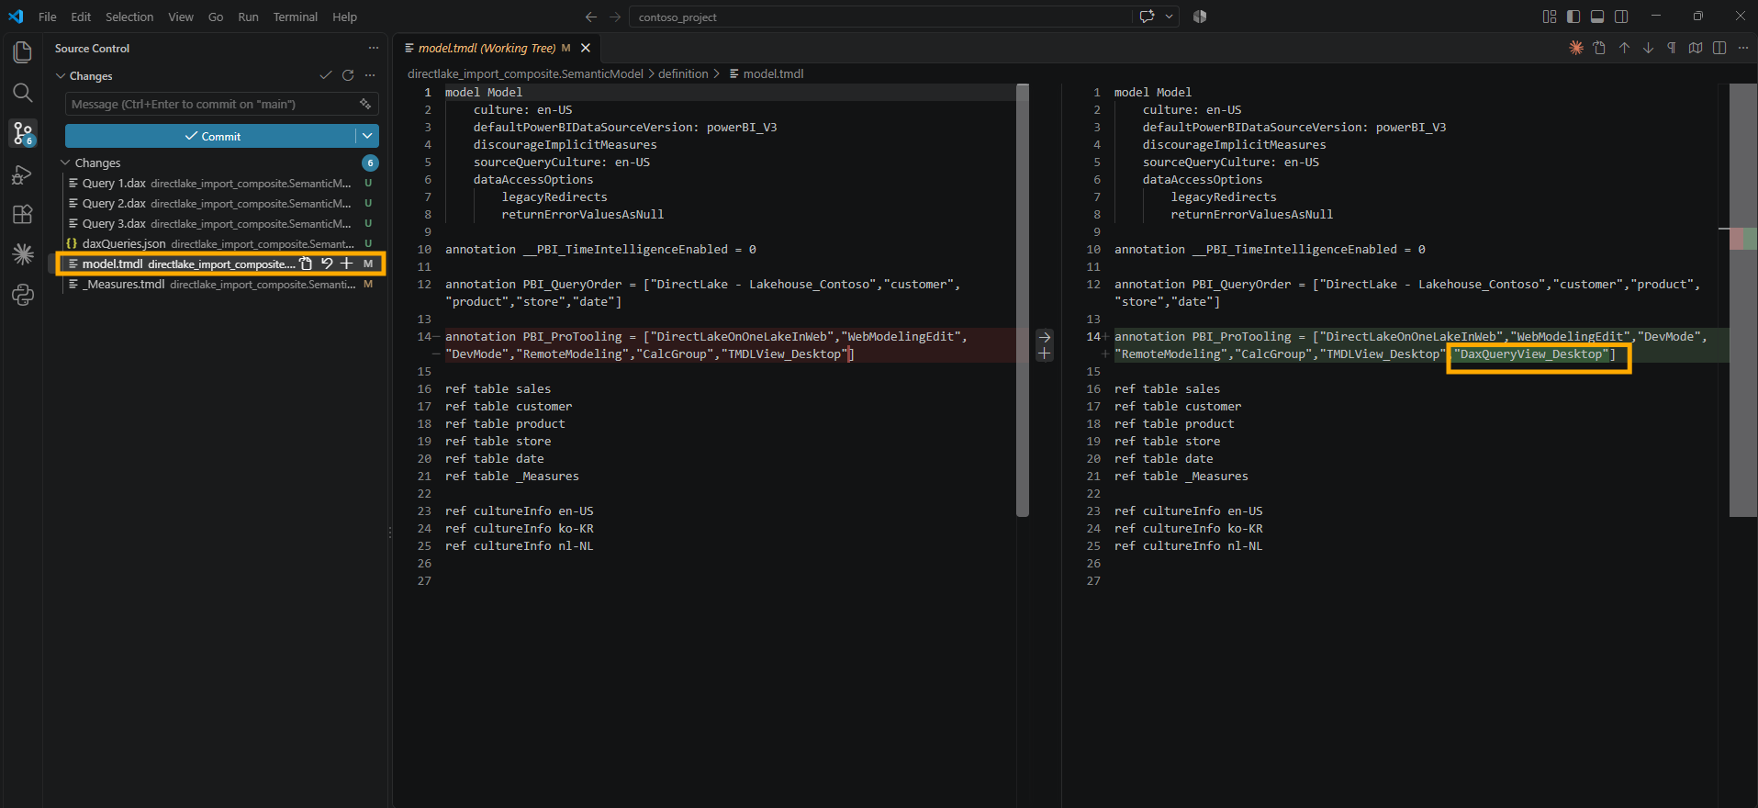Toggle whitespace display with the pilcrow icon

pyautogui.click(x=1672, y=48)
